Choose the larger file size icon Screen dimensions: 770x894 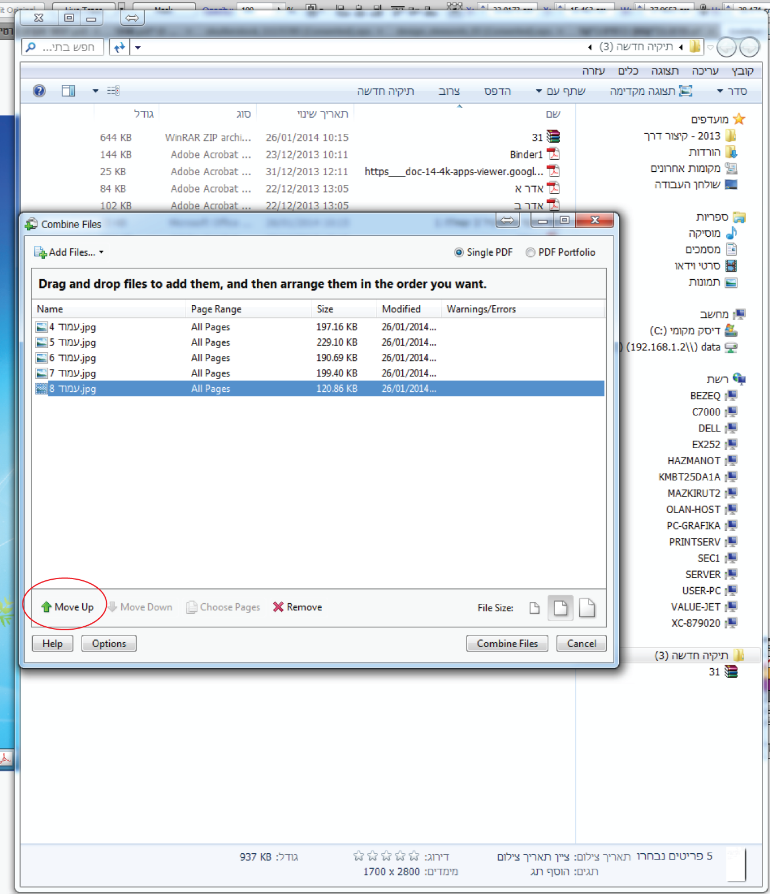[x=587, y=607]
